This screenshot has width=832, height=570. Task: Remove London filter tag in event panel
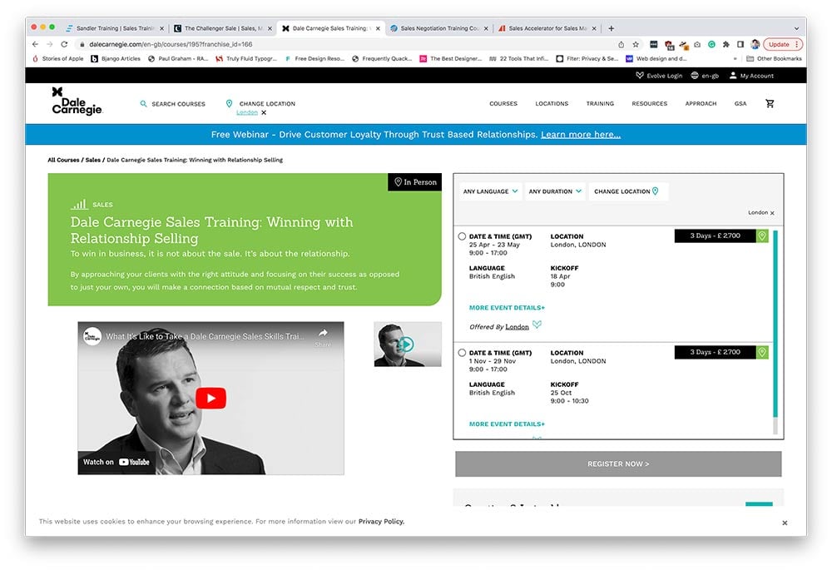pos(772,213)
